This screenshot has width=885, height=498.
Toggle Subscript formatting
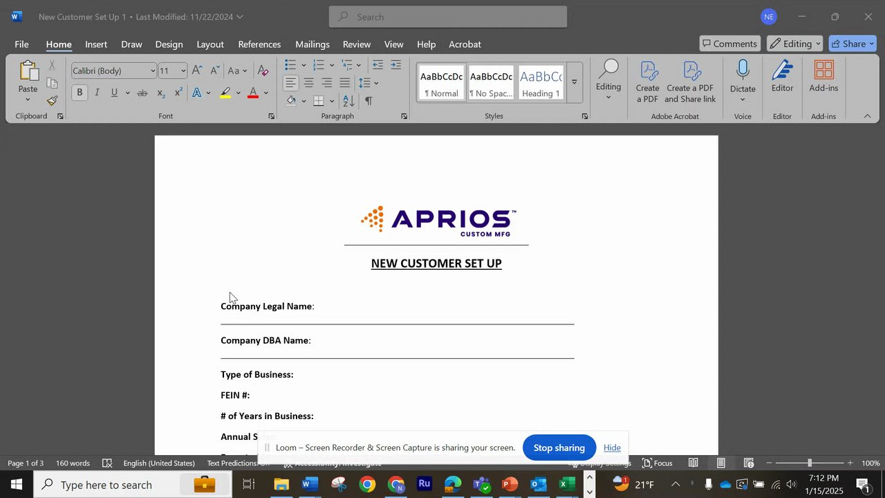tap(161, 93)
